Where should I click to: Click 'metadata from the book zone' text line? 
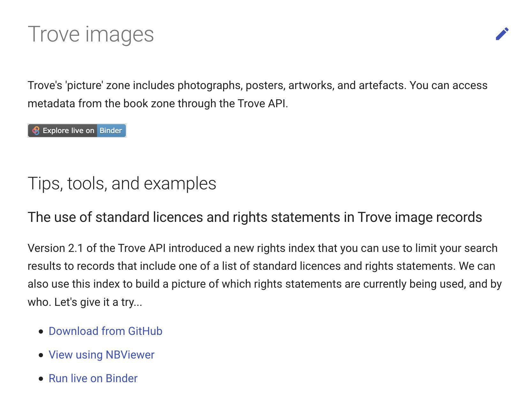click(x=158, y=103)
